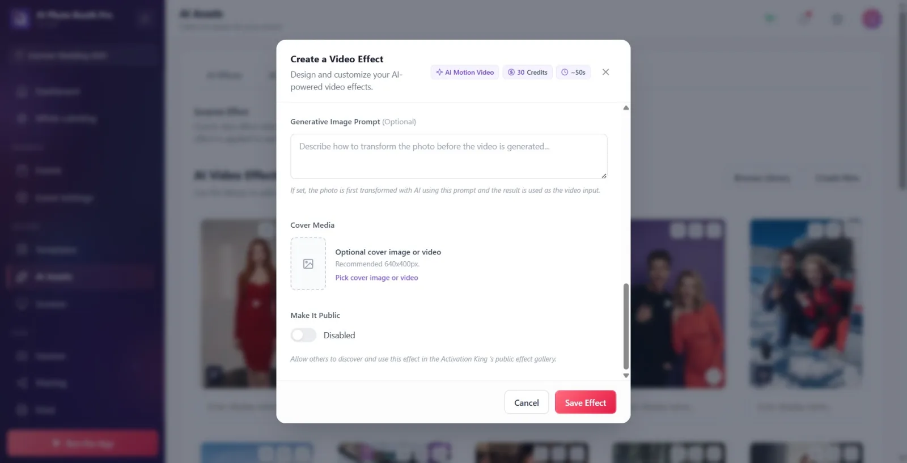This screenshot has width=907, height=463.
Task: Click the Save Effect button
Action: [x=586, y=402]
